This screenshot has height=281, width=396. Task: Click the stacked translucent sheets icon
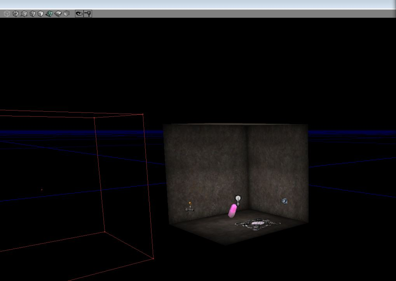tap(67, 13)
